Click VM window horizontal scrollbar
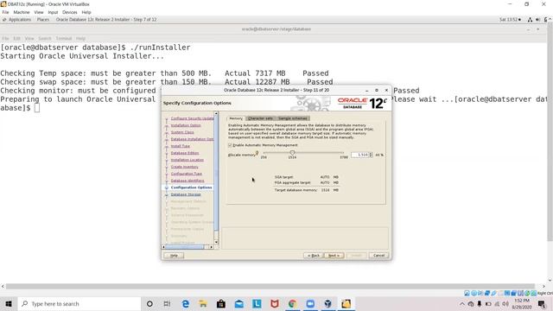Viewport: 553px width, 311px height. 270,286
